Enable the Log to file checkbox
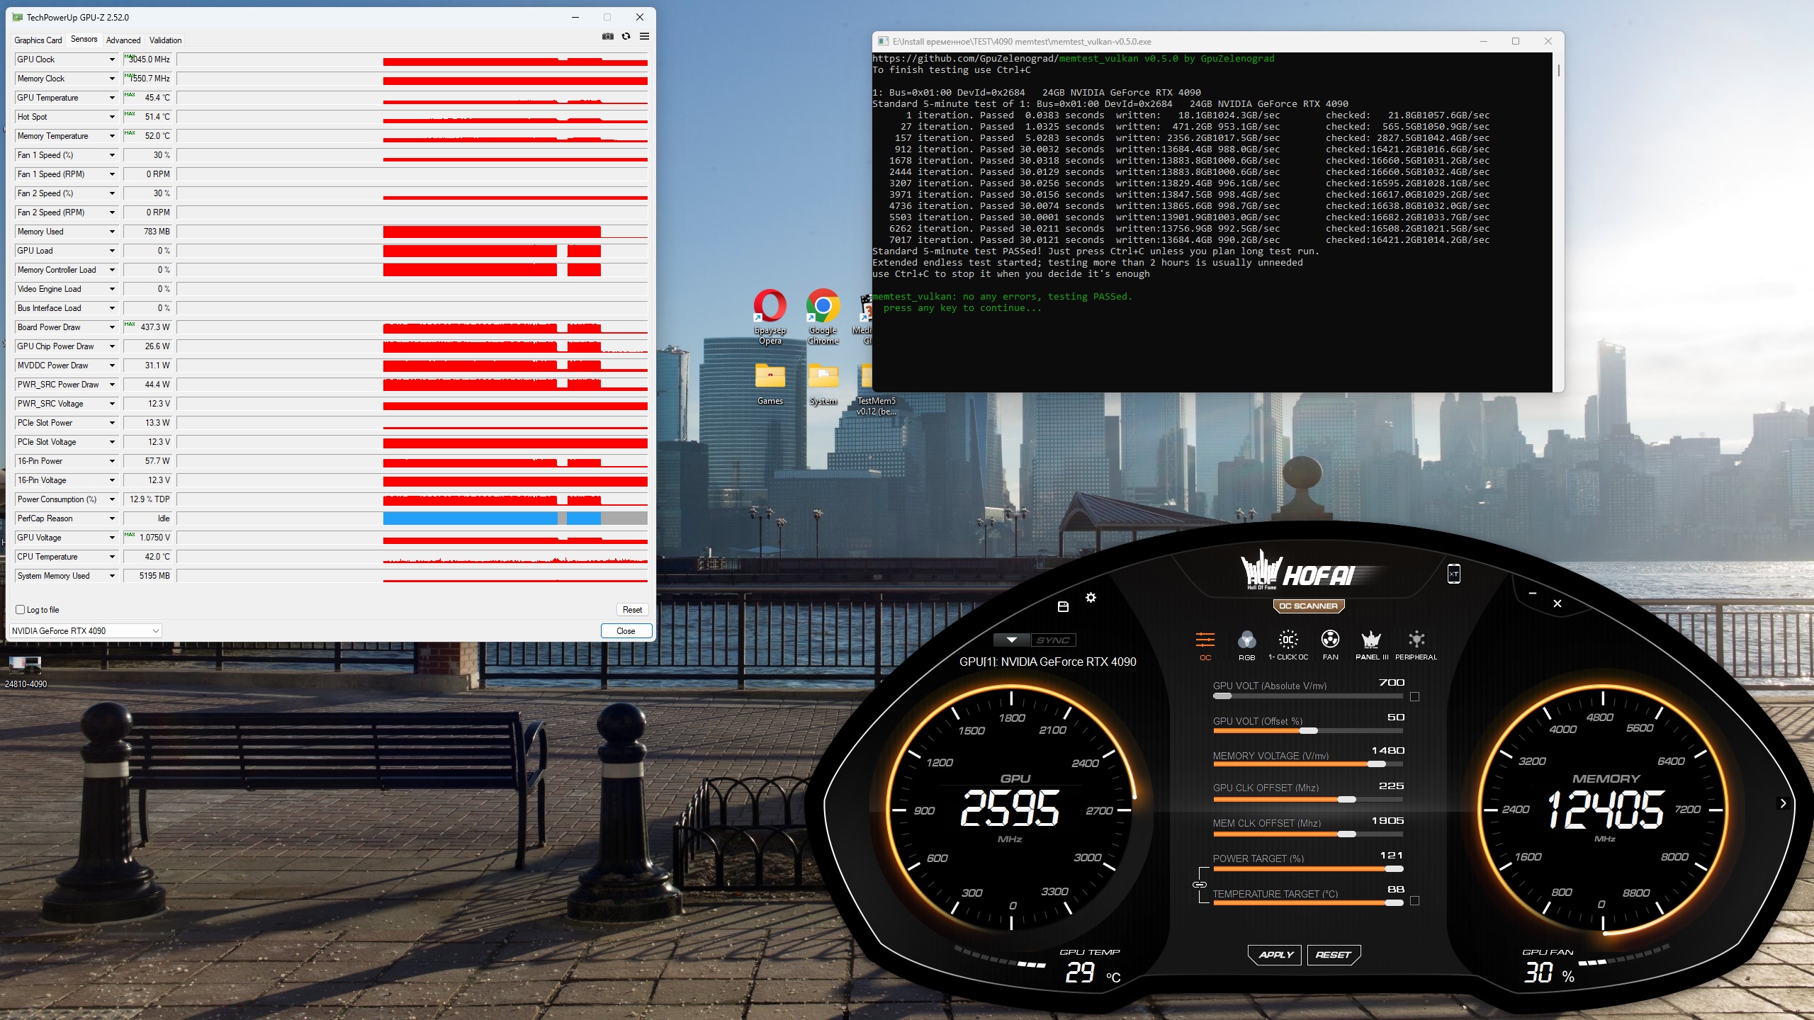 point(21,609)
